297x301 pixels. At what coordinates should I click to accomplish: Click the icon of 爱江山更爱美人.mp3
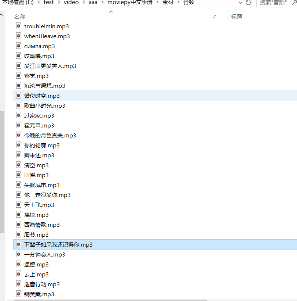tap(19, 66)
